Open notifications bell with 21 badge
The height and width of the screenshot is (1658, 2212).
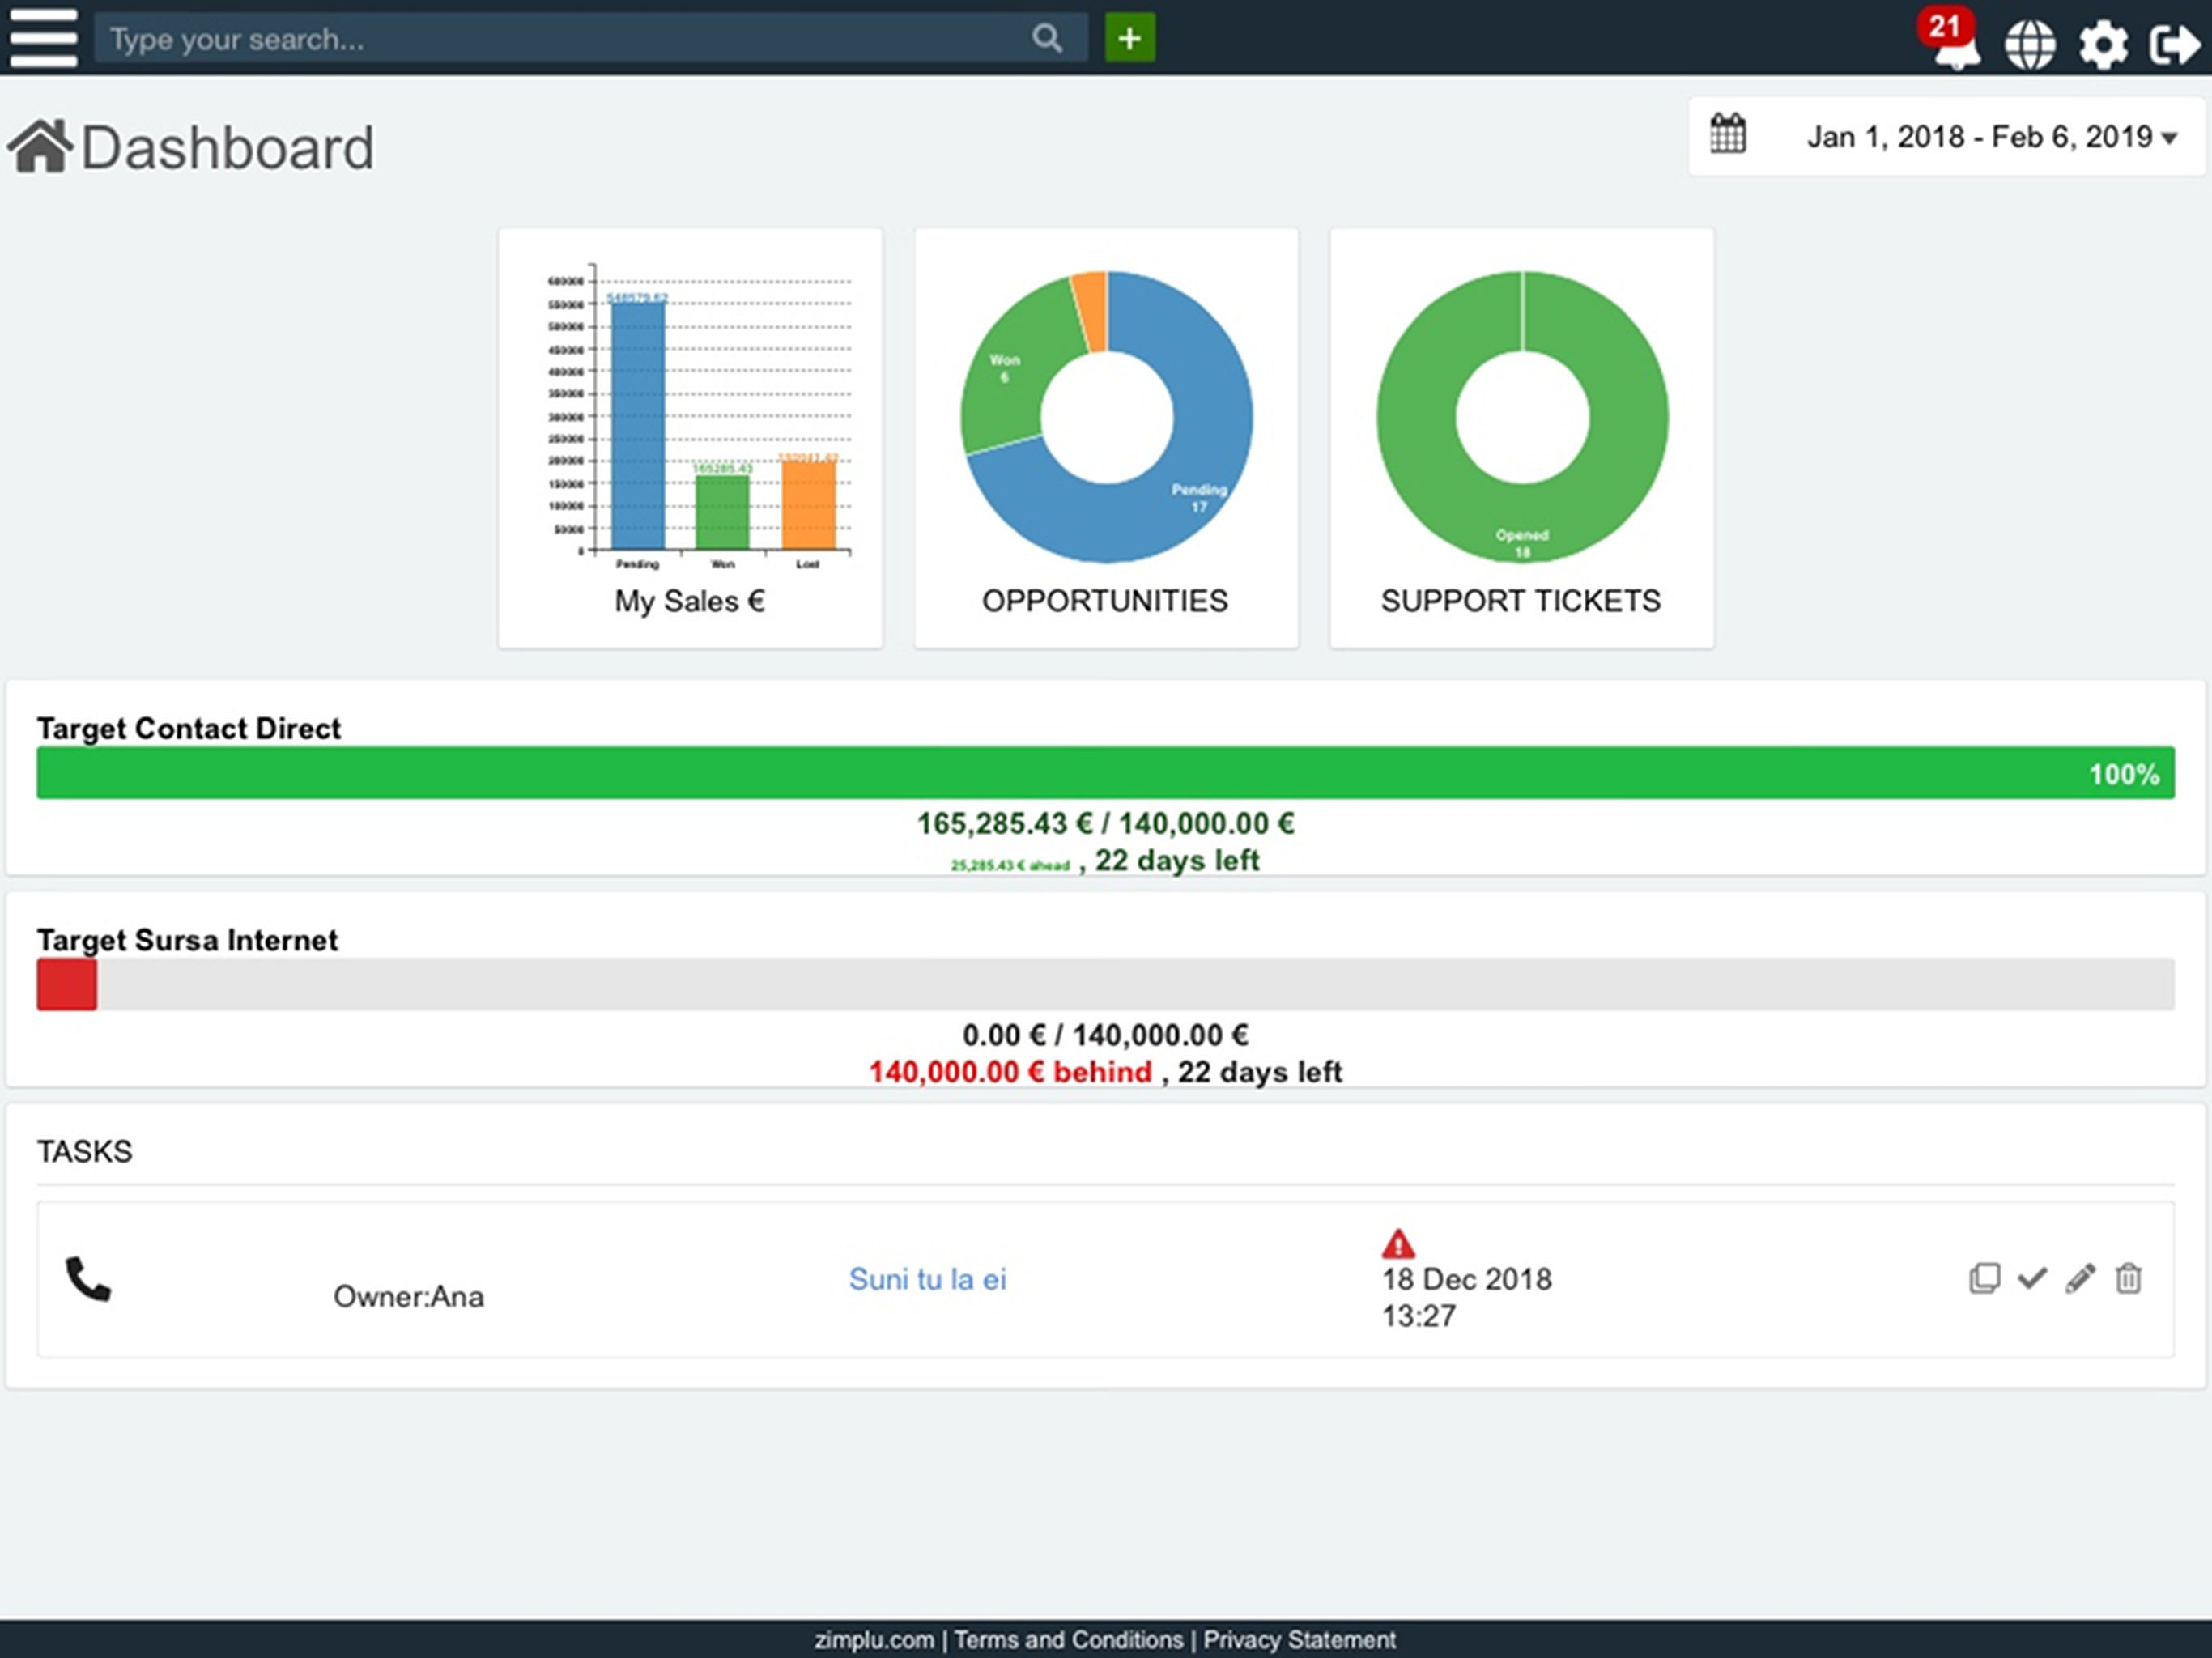tap(1949, 40)
